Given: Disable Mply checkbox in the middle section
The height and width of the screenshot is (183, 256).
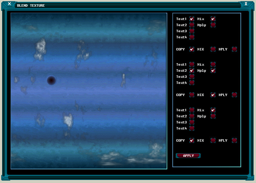Looking at the screenshot, I should coord(213,71).
